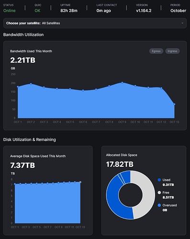The image size is (190, 239).
Task: Click the QUIC OK status value
Action: point(37,11)
